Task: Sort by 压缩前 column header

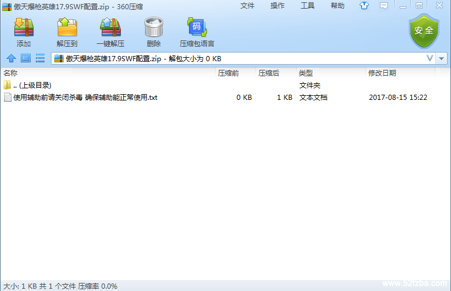Action: coord(235,73)
